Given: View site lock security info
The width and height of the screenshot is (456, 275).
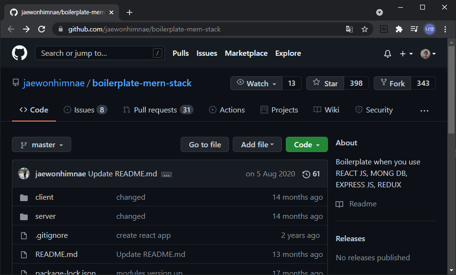Looking at the screenshot, I should [61, 29].
